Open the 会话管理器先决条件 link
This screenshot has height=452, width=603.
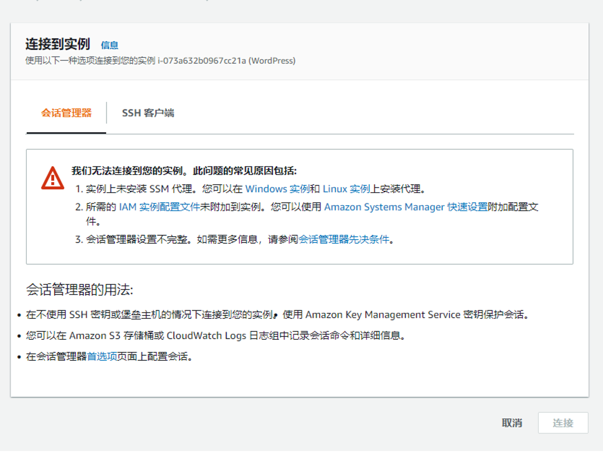344,239
